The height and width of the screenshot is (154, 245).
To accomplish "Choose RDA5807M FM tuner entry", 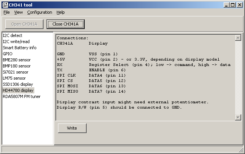I will pos(22,96).
